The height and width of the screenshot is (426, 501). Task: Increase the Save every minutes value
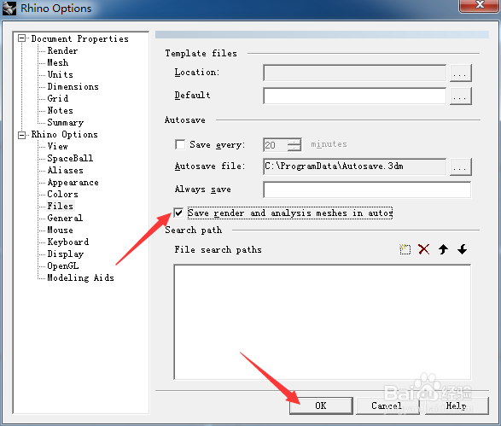pos(294,142)
